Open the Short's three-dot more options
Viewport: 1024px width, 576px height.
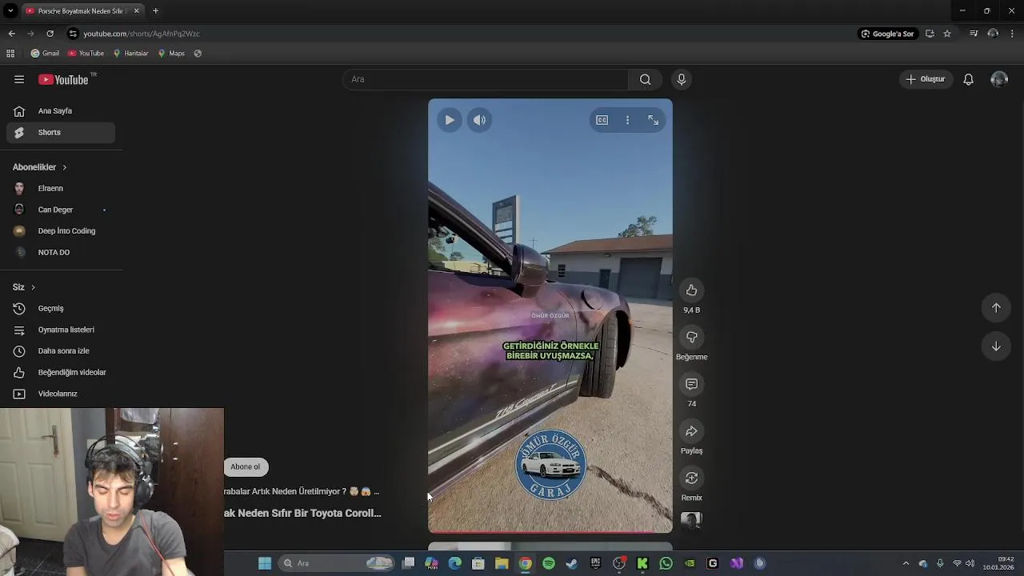(627, 120)
